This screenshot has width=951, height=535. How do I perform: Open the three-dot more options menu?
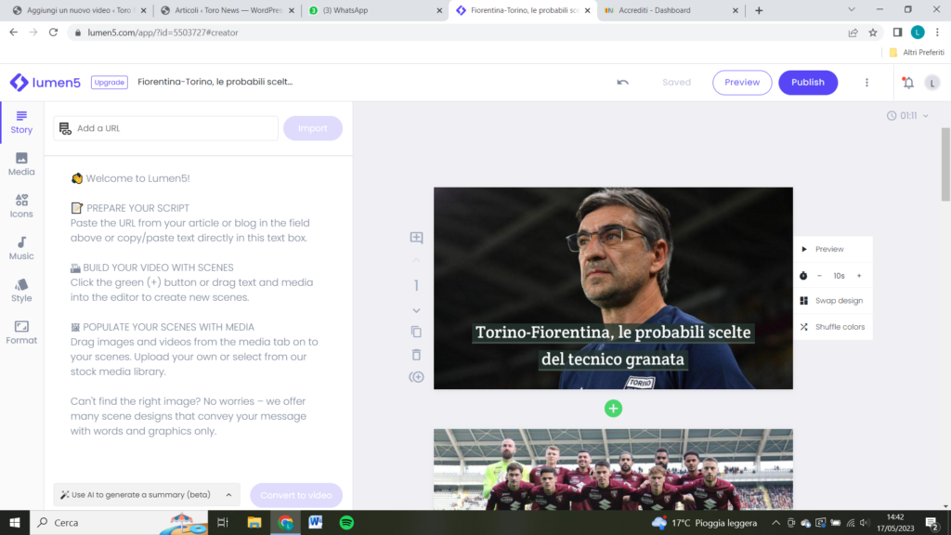pyautogui.click(x=867, y=82)
